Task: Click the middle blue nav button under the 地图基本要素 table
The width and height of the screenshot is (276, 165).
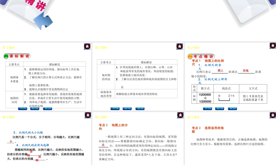Action: 35,109
